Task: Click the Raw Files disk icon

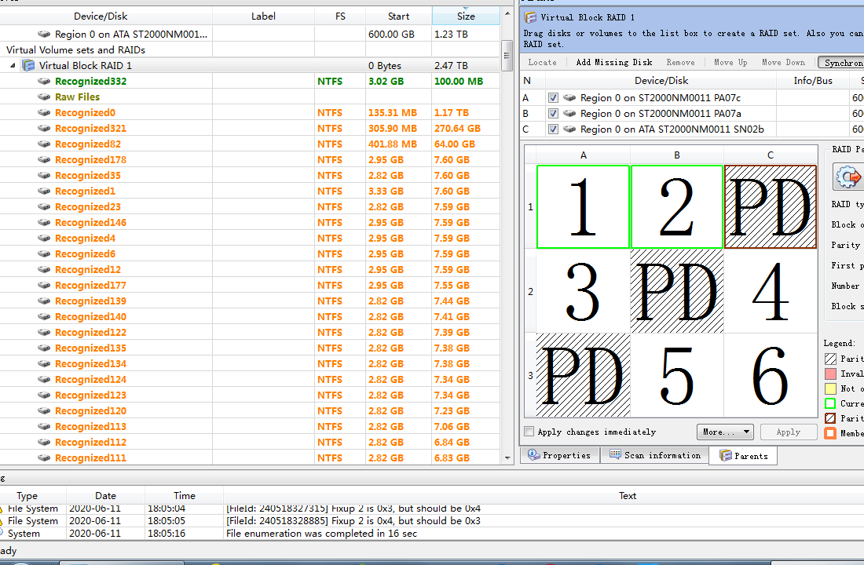Action: (x=44, y=97)
